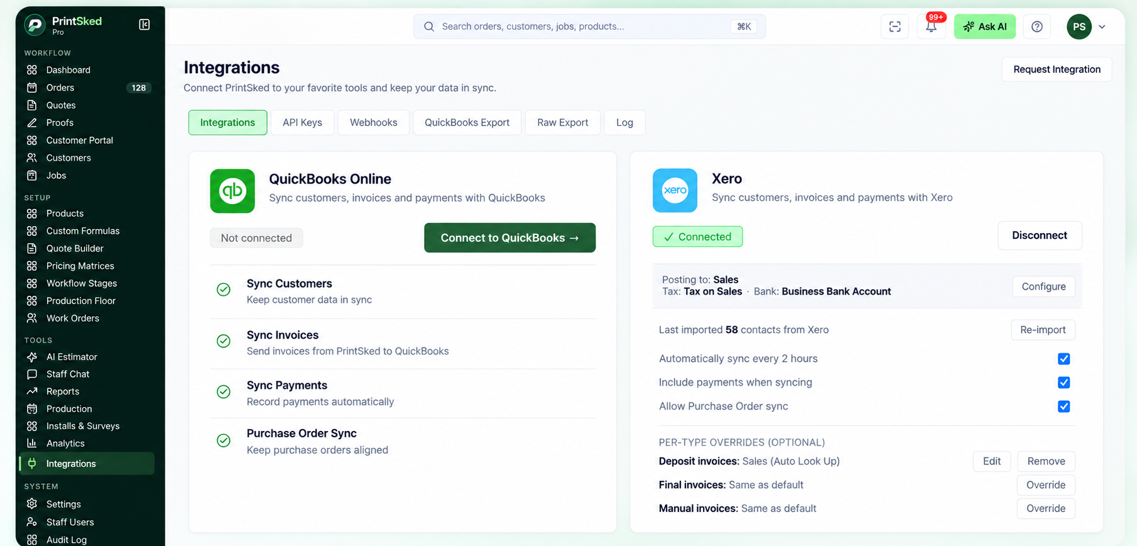Viewport: 1137px width, 546px height.
Task: Open Pricing Matrices in sidebar
Action: click(80, 266)
